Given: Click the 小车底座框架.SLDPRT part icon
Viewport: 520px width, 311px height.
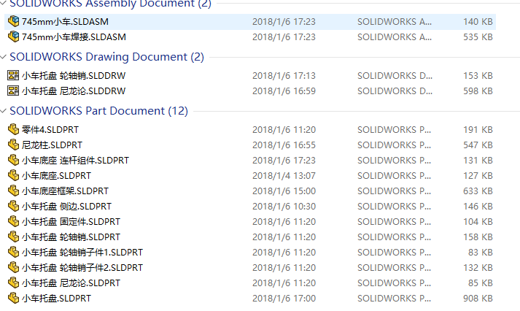Looking at the screenshot, I should [x=13, y=191].
